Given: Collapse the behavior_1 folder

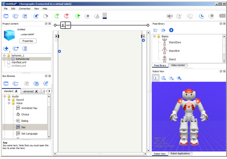Looking at the screenshot, I should tap(4, 55).
